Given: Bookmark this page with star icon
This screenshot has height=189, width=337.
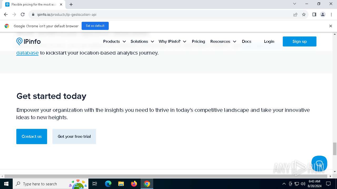Looking at the screenshot, I should [x=304, y=14].
